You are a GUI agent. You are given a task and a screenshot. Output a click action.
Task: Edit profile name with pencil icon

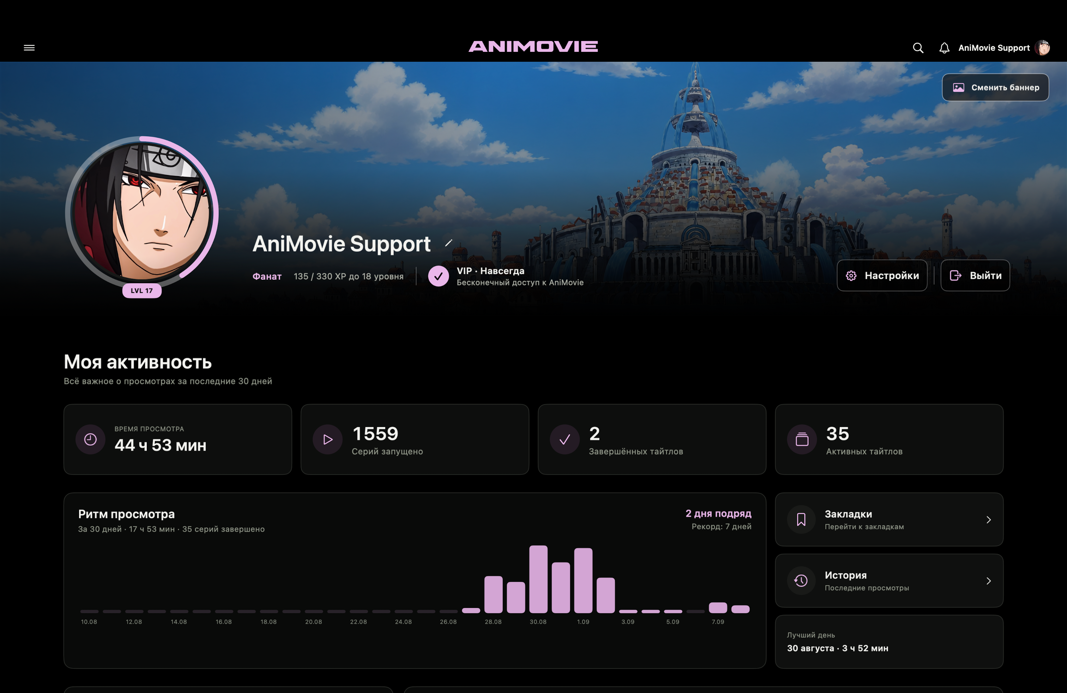pos(448,243)
